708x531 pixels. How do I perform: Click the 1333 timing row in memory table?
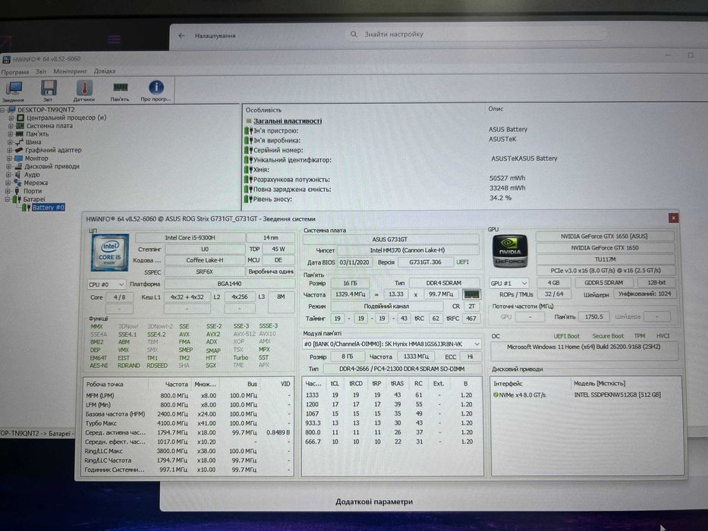coord(392,395)
